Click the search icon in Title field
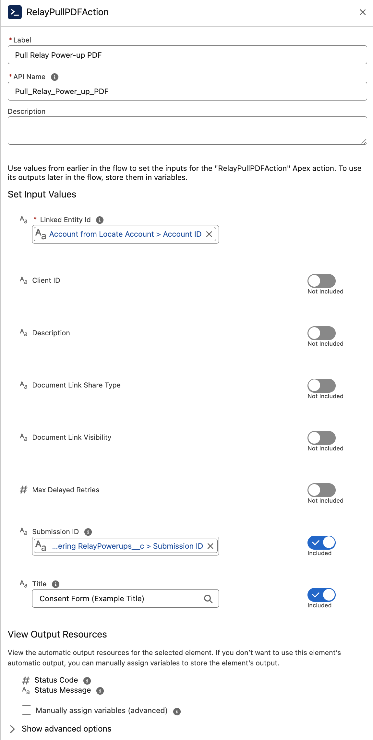Screen dimensions: 373x740 point(208,599)
